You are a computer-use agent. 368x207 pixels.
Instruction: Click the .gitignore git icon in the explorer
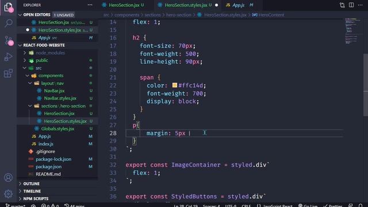click(x=30, y=152)
